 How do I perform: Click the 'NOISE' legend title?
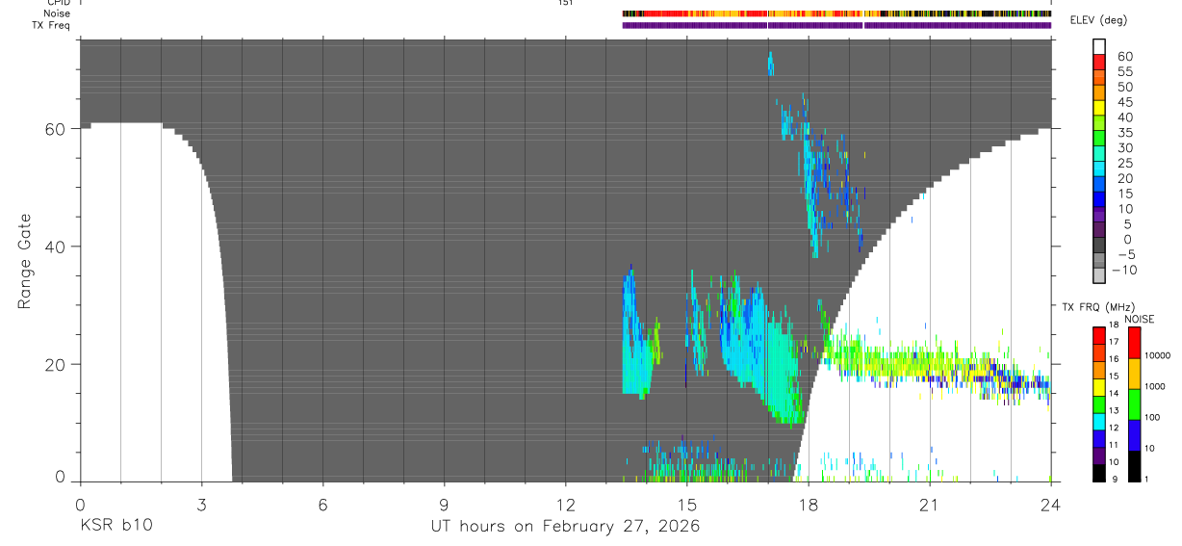click(x=1139, y=320)
